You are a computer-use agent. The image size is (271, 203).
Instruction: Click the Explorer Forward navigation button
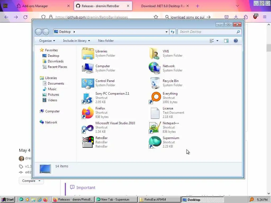[x=46, y=32]
